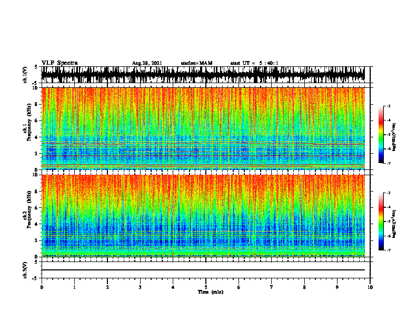
Task: Click the flat line in the ch.3 panel
Action: click(203, 270)
